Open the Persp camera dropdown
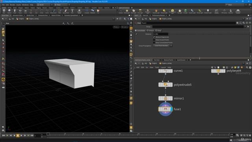 pos(116,27)
